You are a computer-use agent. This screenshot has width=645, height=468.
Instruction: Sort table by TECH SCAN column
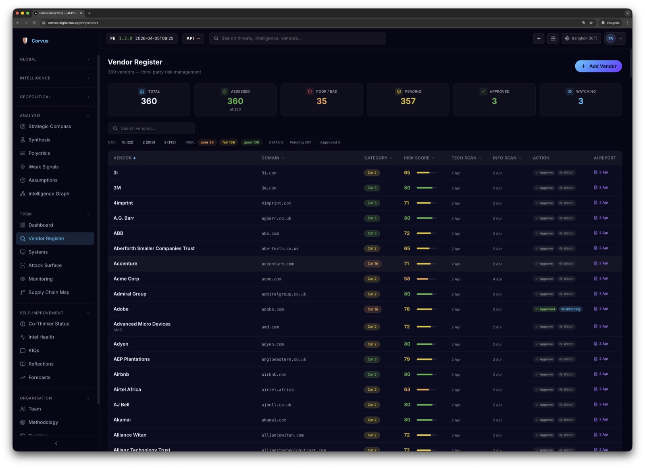click(466, 158)
